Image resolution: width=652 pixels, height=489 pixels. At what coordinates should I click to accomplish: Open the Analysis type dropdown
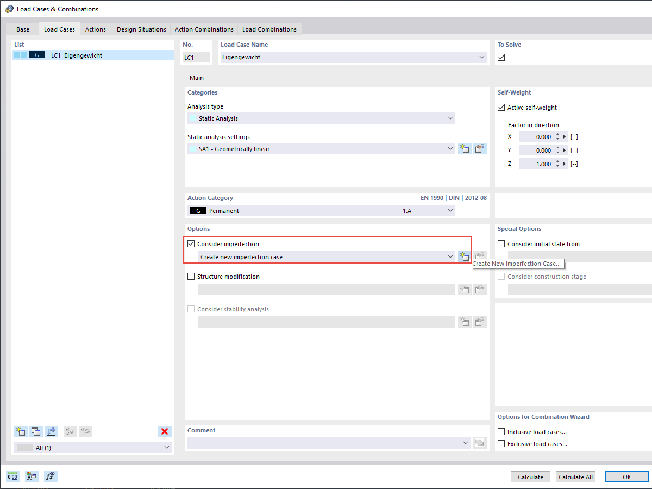pos(450,118)
